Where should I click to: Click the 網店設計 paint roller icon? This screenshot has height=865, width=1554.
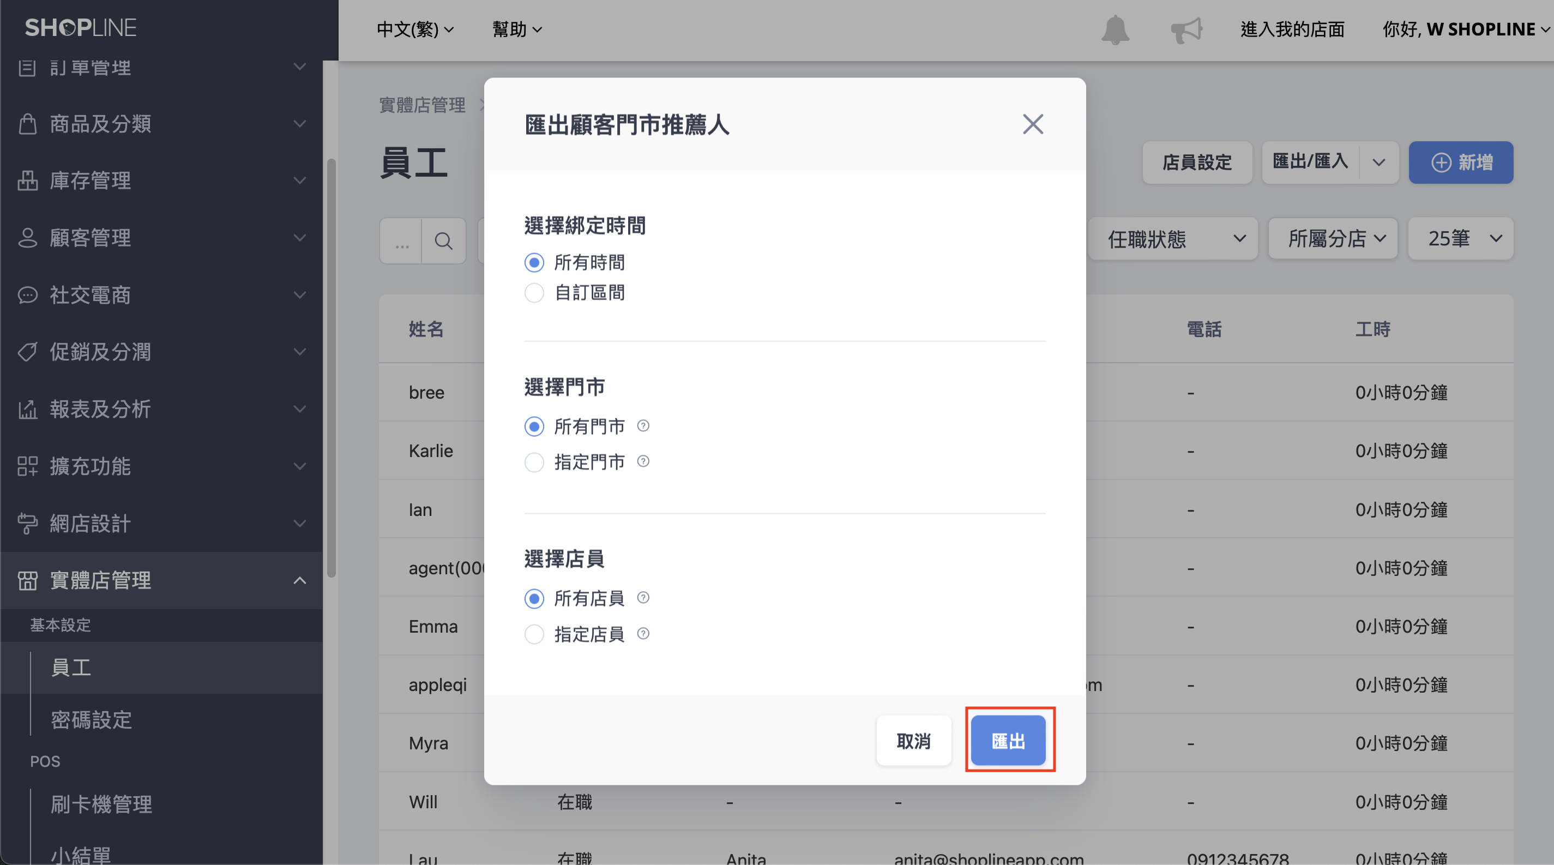27,524
